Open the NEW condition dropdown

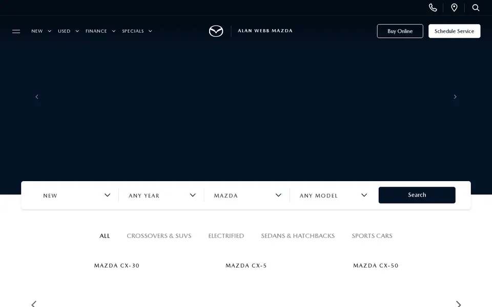tap(76, 195)
